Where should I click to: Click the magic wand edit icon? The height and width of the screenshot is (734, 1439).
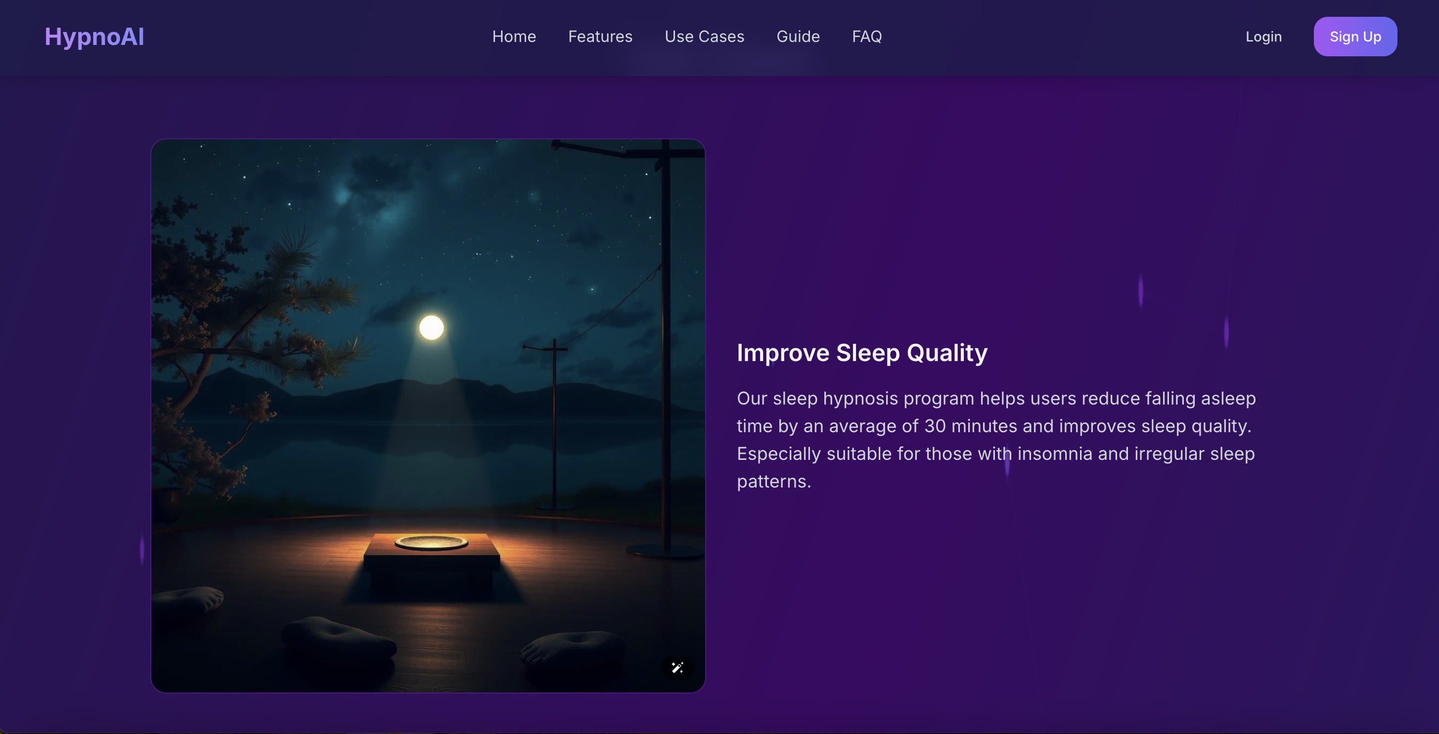[x=677, y=668]
